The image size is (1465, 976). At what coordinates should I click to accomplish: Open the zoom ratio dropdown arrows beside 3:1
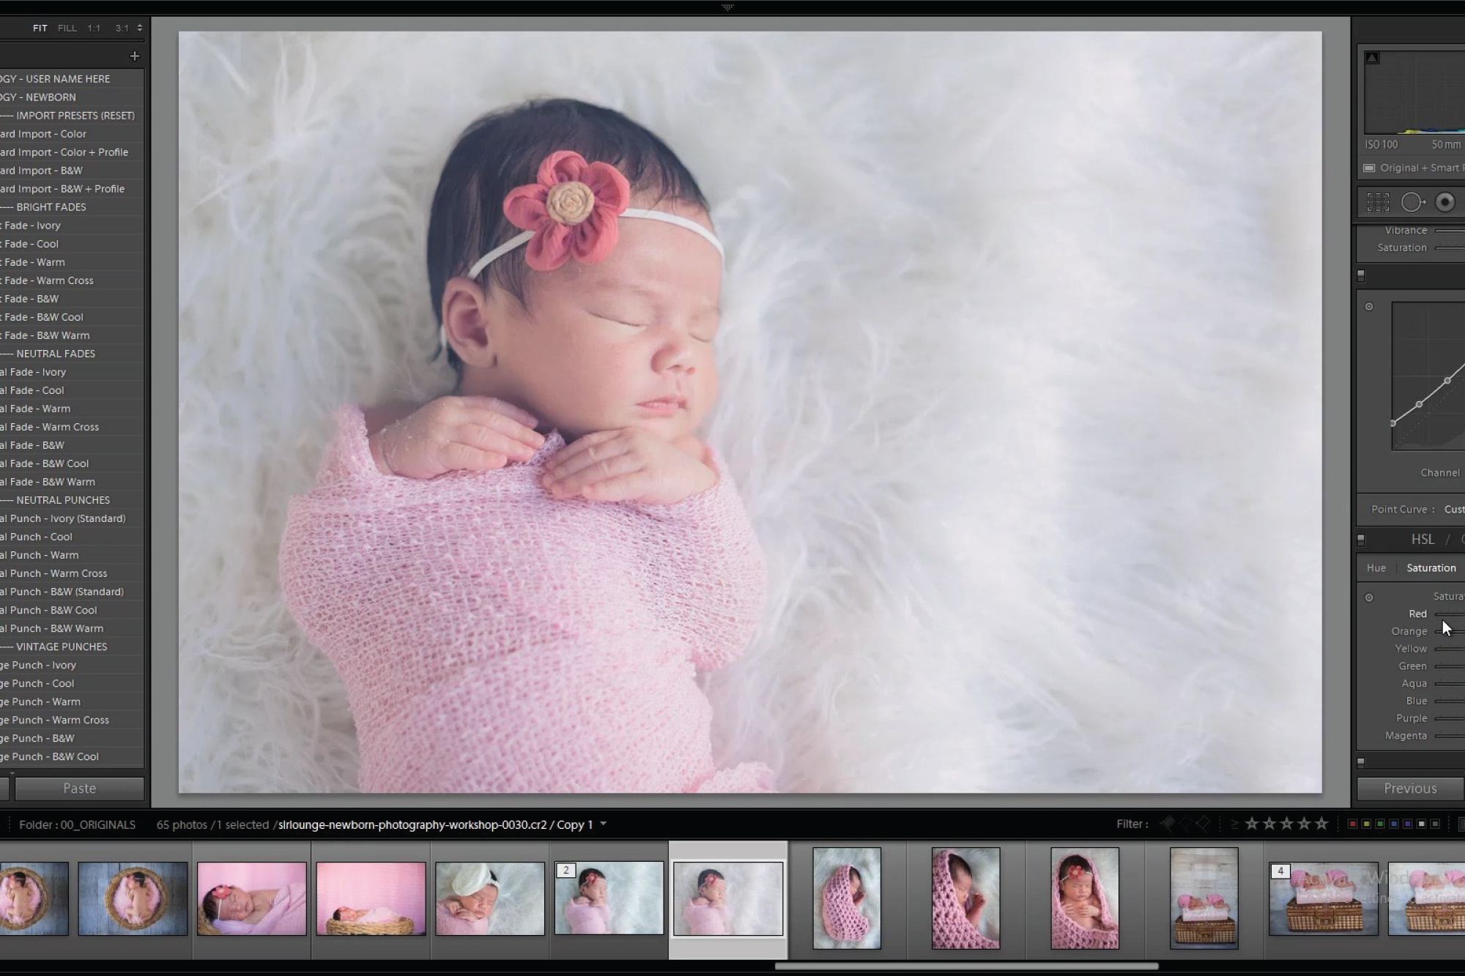tap(139, 28)
